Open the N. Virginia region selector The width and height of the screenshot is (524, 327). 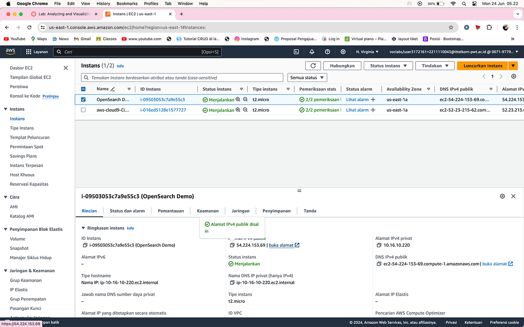(367, 51)
